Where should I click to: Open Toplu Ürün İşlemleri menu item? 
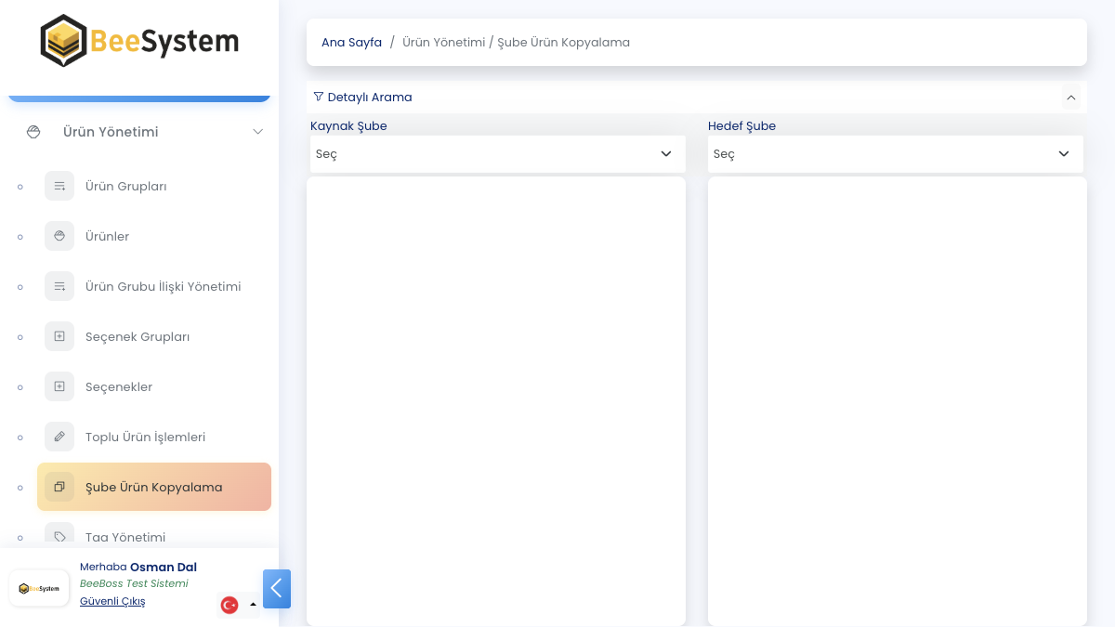pyautogui.click(x=145, y=437)
